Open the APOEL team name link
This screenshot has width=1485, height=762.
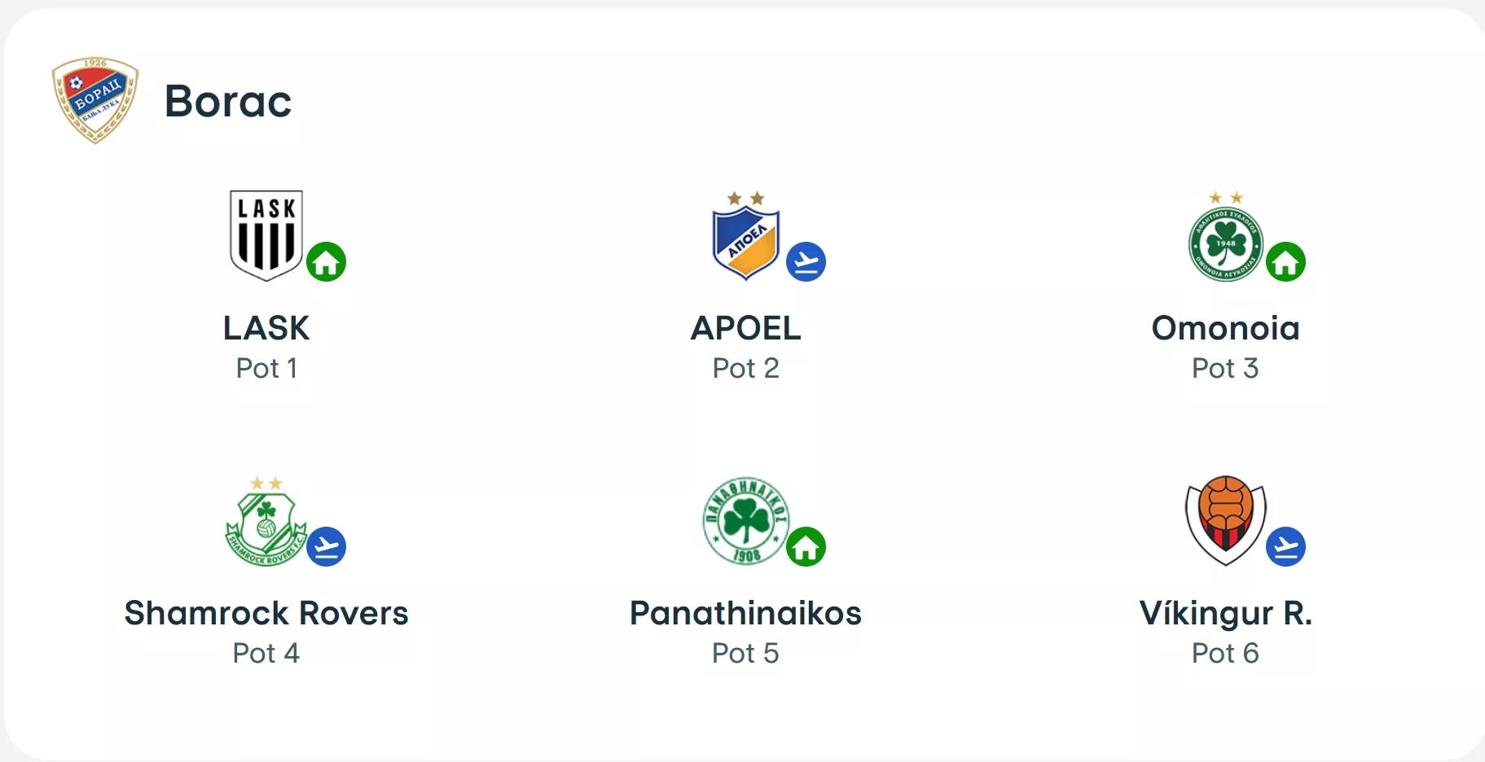(x=745, y=328)
